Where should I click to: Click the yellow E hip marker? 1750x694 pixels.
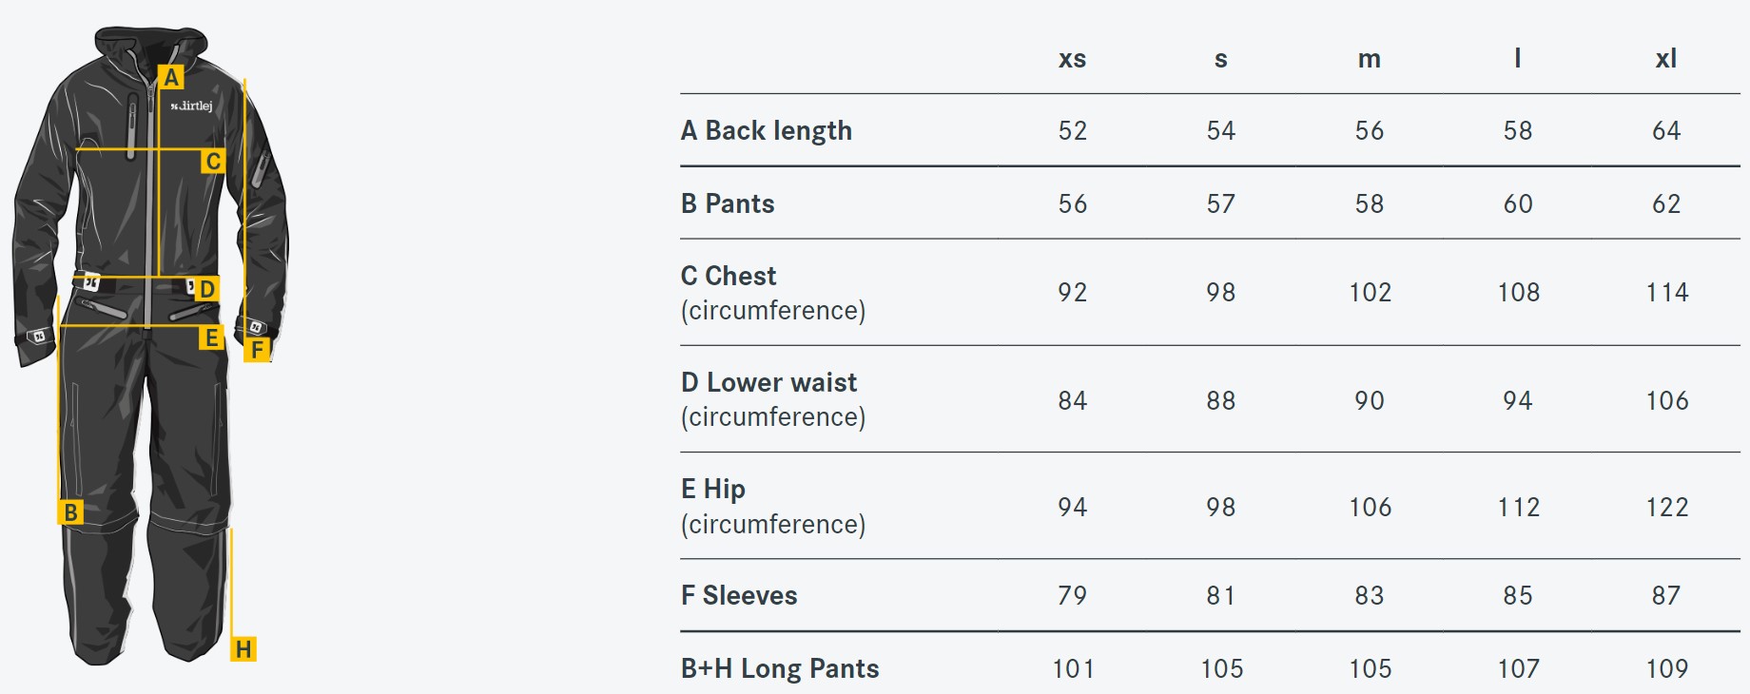(x=212, y=337)
